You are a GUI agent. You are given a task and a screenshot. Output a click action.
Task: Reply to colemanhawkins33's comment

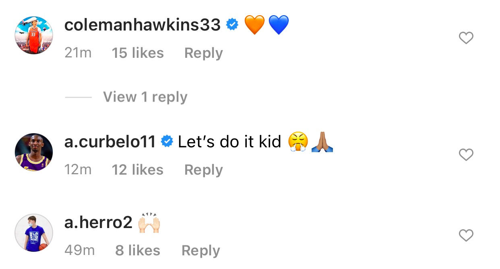point(203,53)
